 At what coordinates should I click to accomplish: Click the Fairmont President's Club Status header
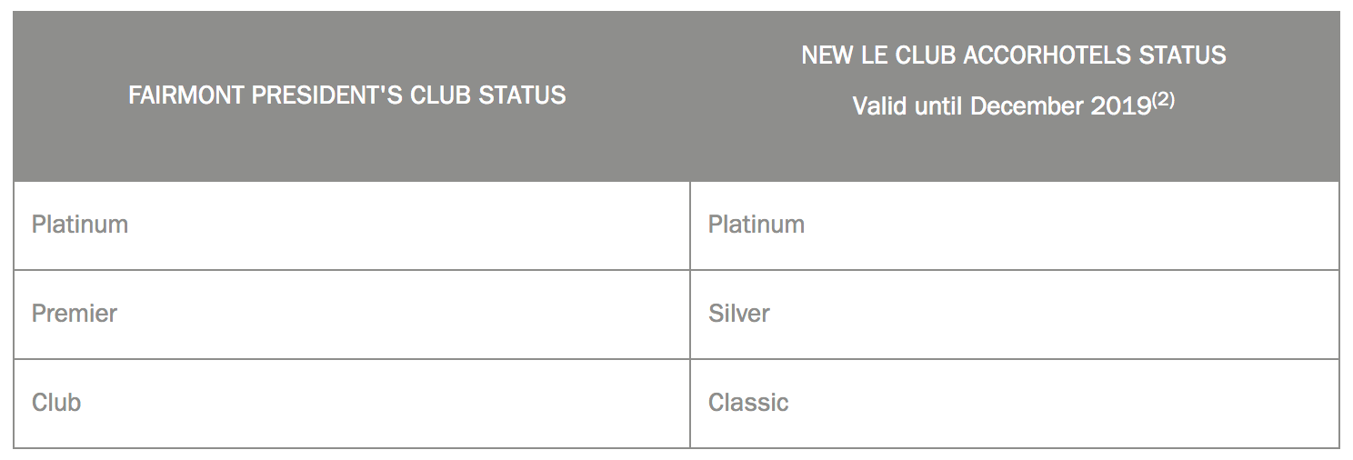coord(346,95)
